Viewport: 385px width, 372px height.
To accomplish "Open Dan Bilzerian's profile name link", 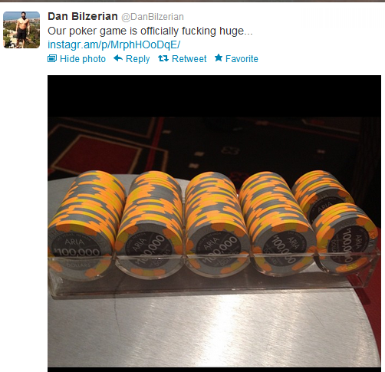I will point(83,16).
